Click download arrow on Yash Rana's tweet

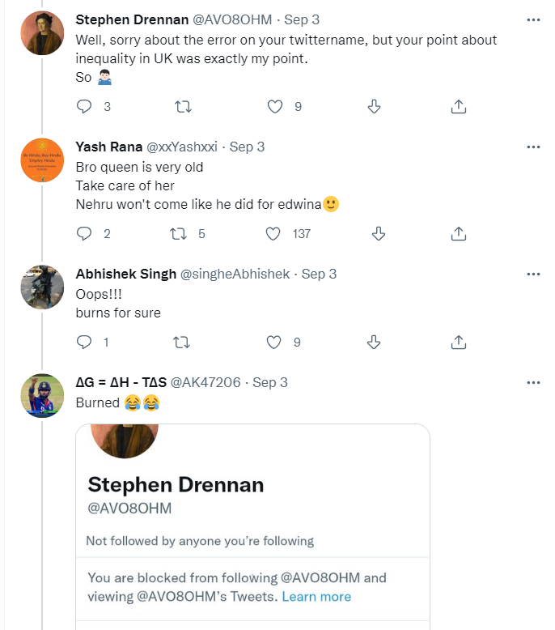377,233
